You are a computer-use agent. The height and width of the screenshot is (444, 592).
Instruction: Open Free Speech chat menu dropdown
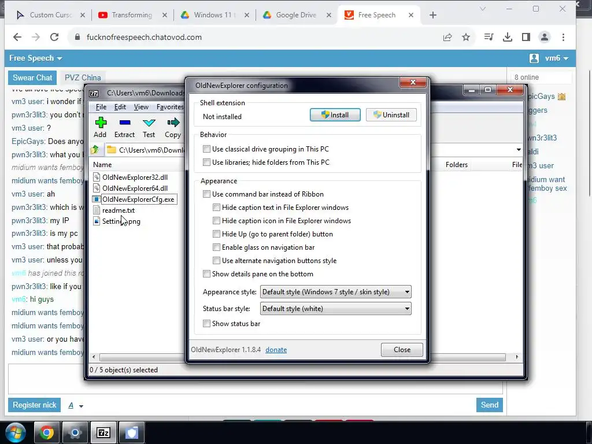pyautogui.click(x=35, y=58)
